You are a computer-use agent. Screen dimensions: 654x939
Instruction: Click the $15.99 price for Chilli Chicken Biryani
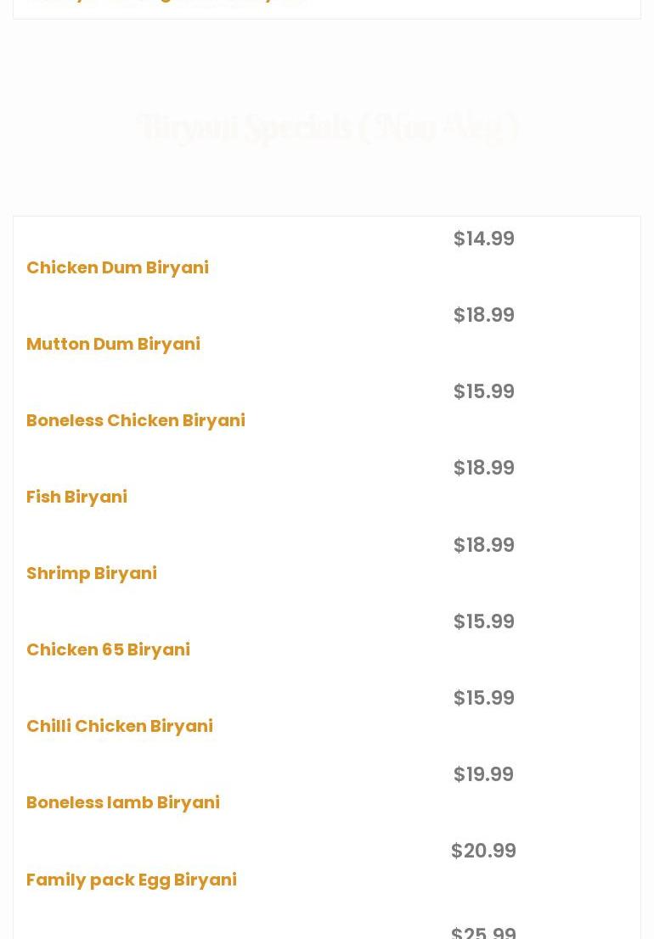coord(483,698)
